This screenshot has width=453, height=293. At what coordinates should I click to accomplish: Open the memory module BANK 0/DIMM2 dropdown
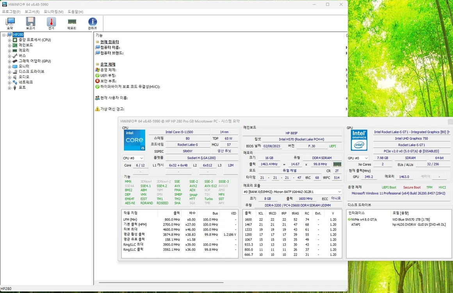pyautogui.click(x=292, y=192)
